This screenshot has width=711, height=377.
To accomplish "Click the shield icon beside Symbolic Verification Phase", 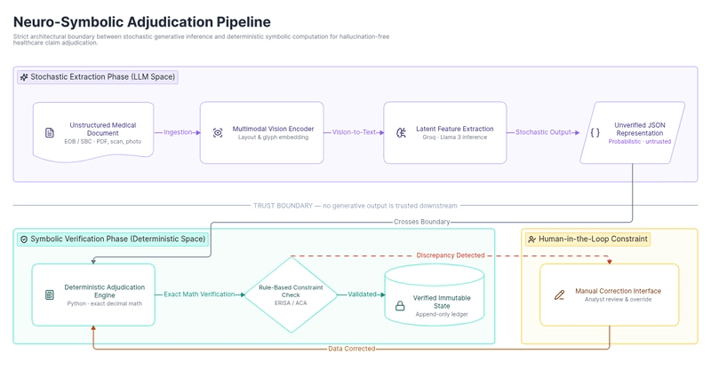I will point(24,240).
